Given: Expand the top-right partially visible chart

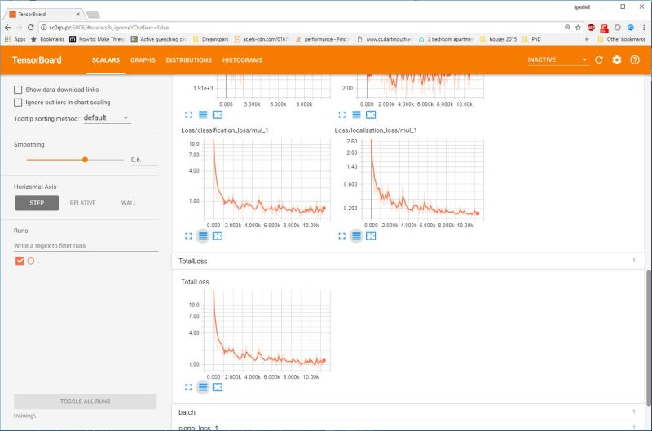Looking at the screenshot, I should pos(341,115).
